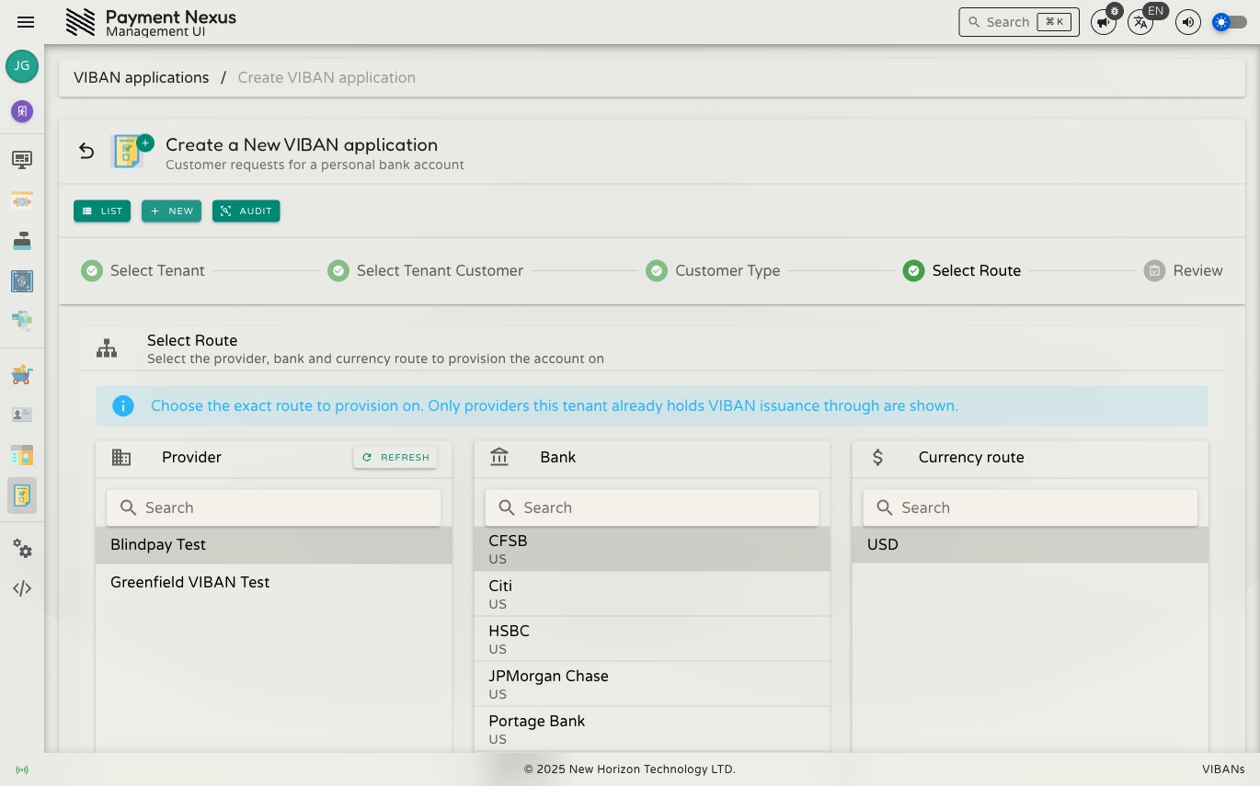Viewport: 1260px width, 786px height.
Task: Click the sound speaker icon
Action: 1188,22
